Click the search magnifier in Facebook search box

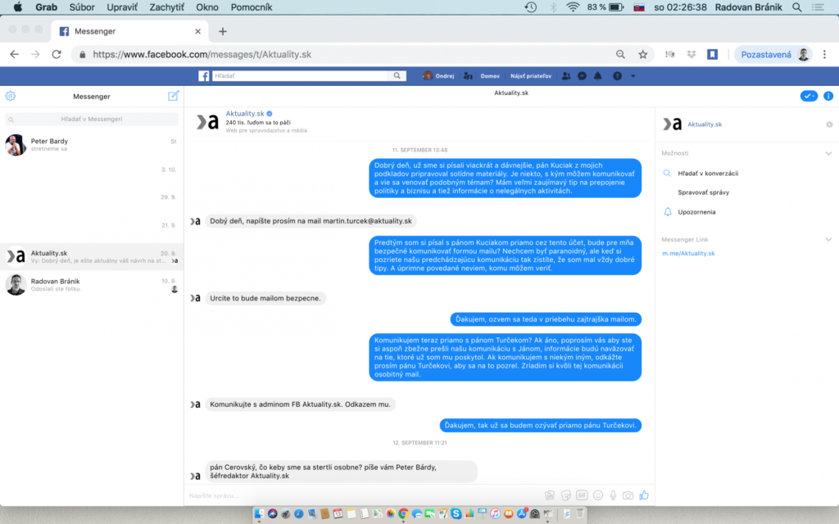397,76
